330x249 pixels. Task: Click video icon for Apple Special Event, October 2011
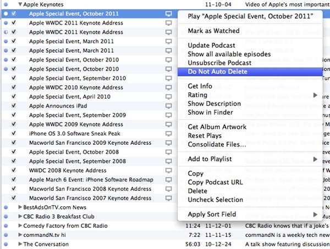tap(169, 14)
